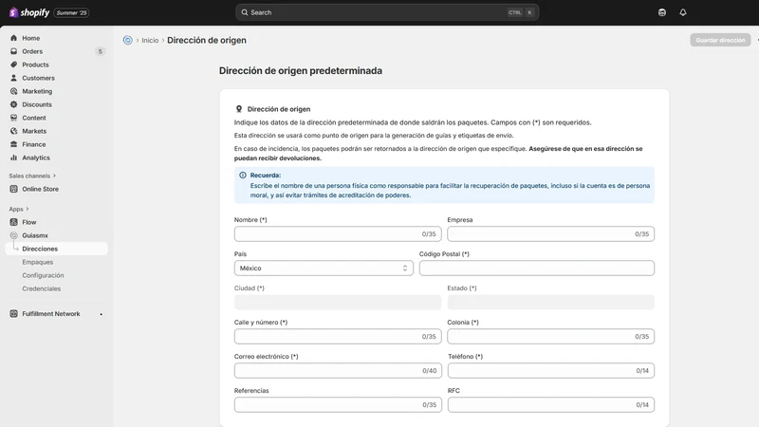This screenshot has width=759, height=427.
Task: Click the search magnifier icon
Action: coord(245,12)
